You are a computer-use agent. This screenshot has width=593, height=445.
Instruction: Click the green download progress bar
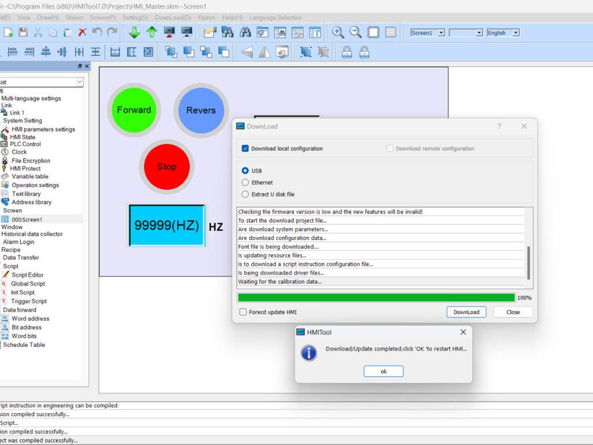(376, 297)
